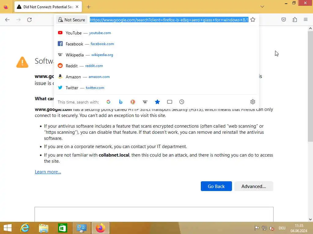Close the Did Not Connect tab
313x234 pixels.
[77, 7]
